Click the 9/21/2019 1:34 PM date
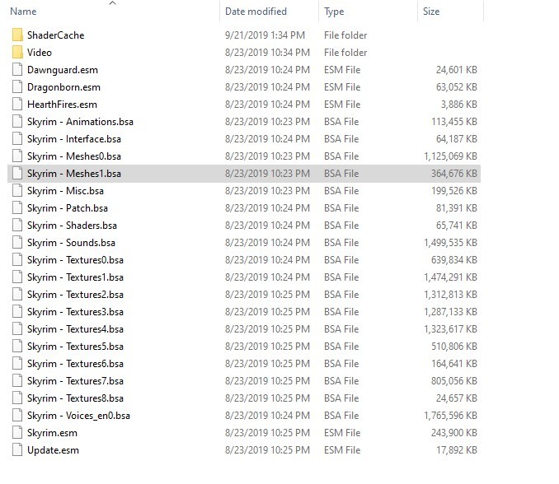 265,35
